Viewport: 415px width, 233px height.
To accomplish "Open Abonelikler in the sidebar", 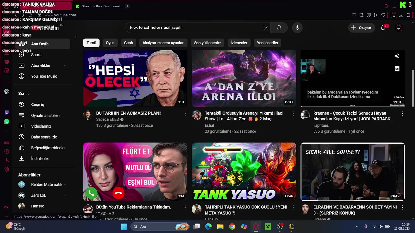I will pyautogui.click(x=43, y=65).
